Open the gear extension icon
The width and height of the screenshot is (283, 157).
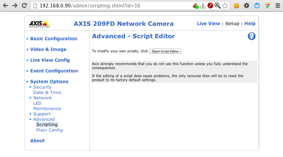coord(246,6)
